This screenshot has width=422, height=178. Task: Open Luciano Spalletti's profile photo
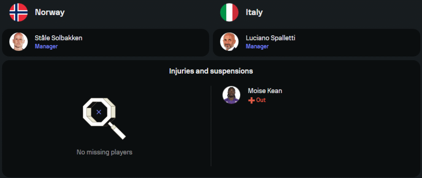pos(229,42)
